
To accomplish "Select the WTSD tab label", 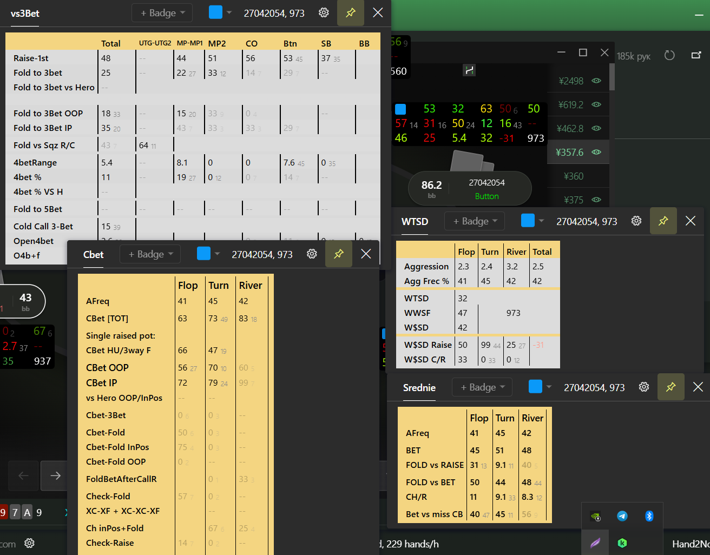I will point(415,222).
